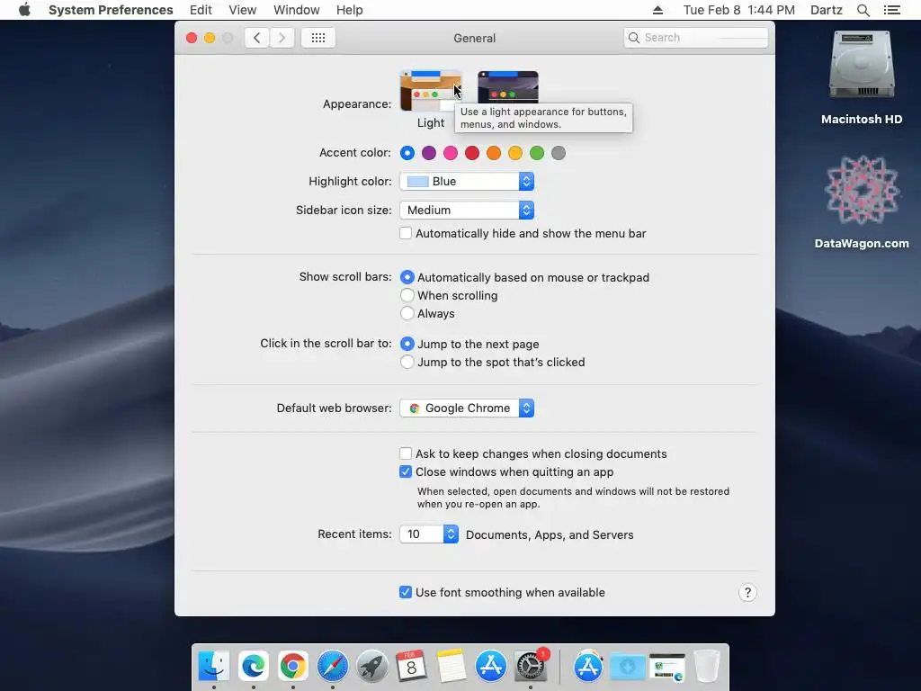Open the Highlight color dropdown
921x691 pixels.
(x=467, y=181)
